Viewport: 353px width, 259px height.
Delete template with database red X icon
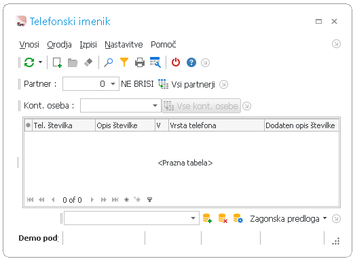223,218
